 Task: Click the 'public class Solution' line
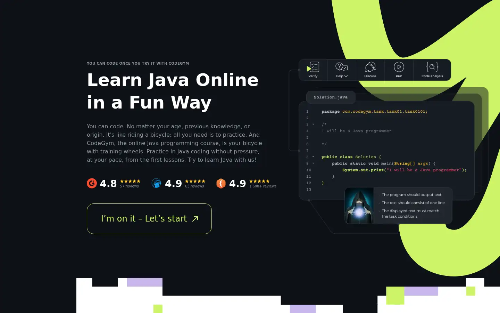pyautogui.click(x=351, y=157)
